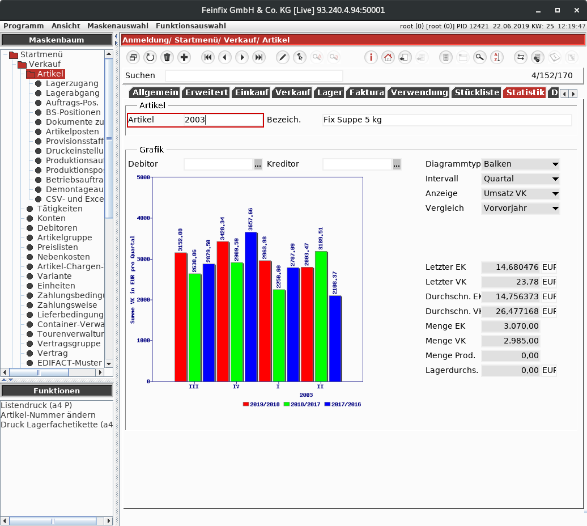Click the pushpin icon in the toolbar
The width and height of the screenshot is (587, 526).
(300, 57)
